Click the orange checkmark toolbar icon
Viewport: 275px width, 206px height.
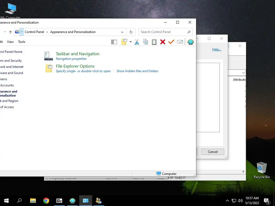(x=171, y=42)
